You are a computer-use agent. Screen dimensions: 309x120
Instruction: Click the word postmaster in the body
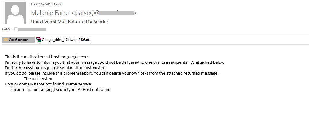click(95, 68)
